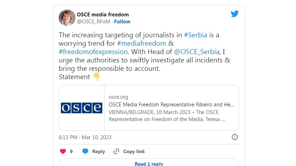The height and width of the screenshot is (166, 296).
Task: Click the 6:13 PM Mar 10, 2023 timestamp
Action: [x=85, y=137]
